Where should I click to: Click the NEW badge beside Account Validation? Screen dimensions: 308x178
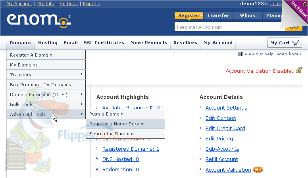click(x=258, y=170)
